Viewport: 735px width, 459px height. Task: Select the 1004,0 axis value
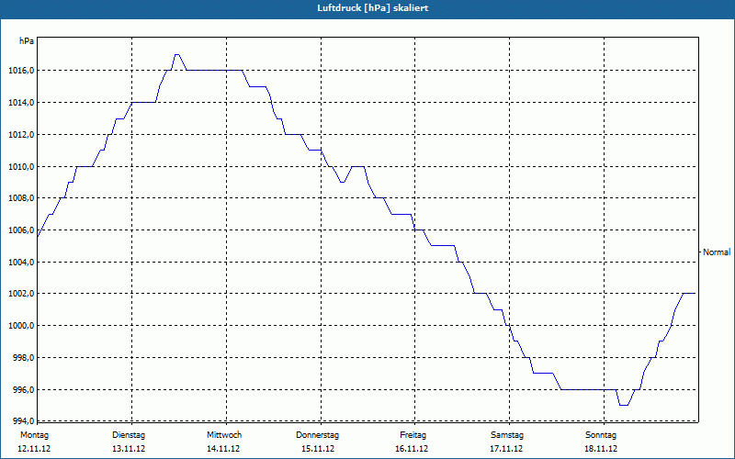[x=21, y=262]
